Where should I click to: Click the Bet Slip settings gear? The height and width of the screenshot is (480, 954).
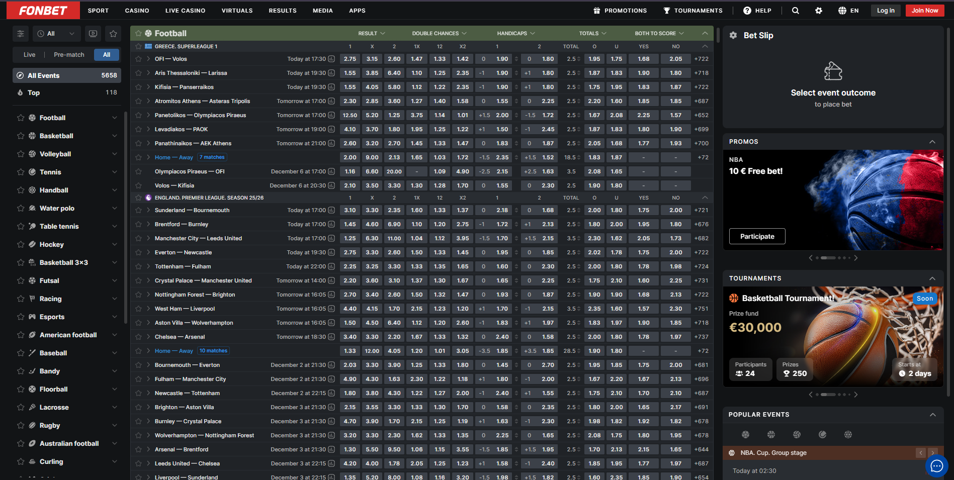click(x=733, y=35)
